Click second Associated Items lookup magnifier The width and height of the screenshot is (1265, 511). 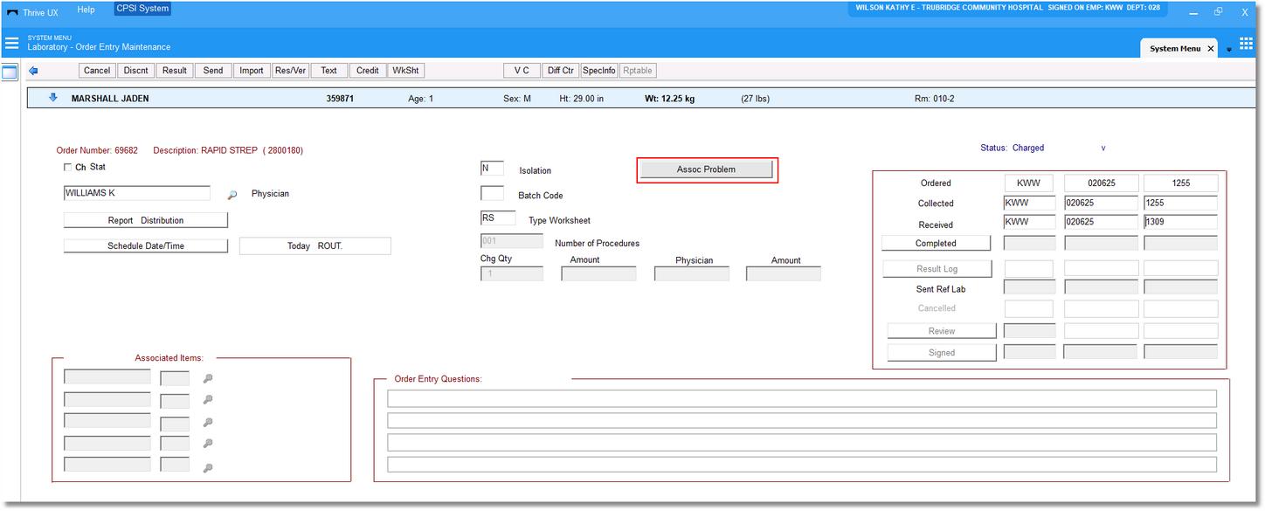pos(208,400)
